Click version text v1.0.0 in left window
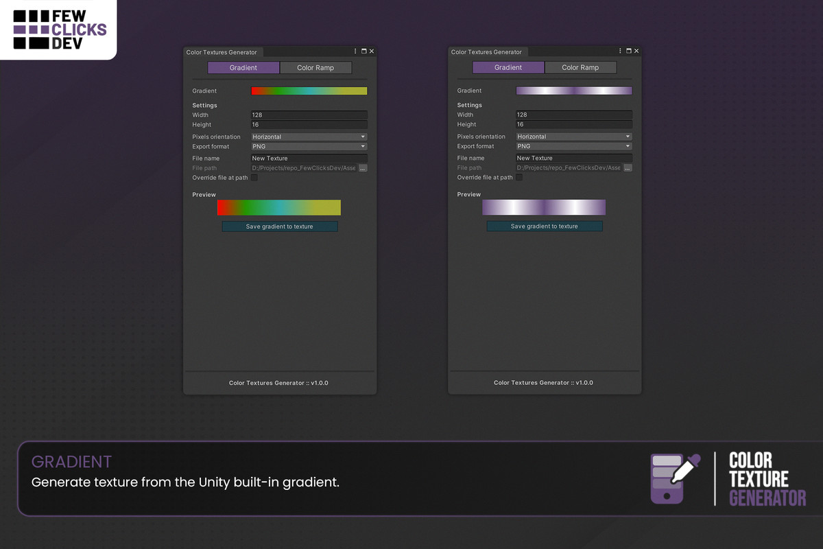Image resolution: width=823 pixels, height=549 pixels. pos(319,383)
